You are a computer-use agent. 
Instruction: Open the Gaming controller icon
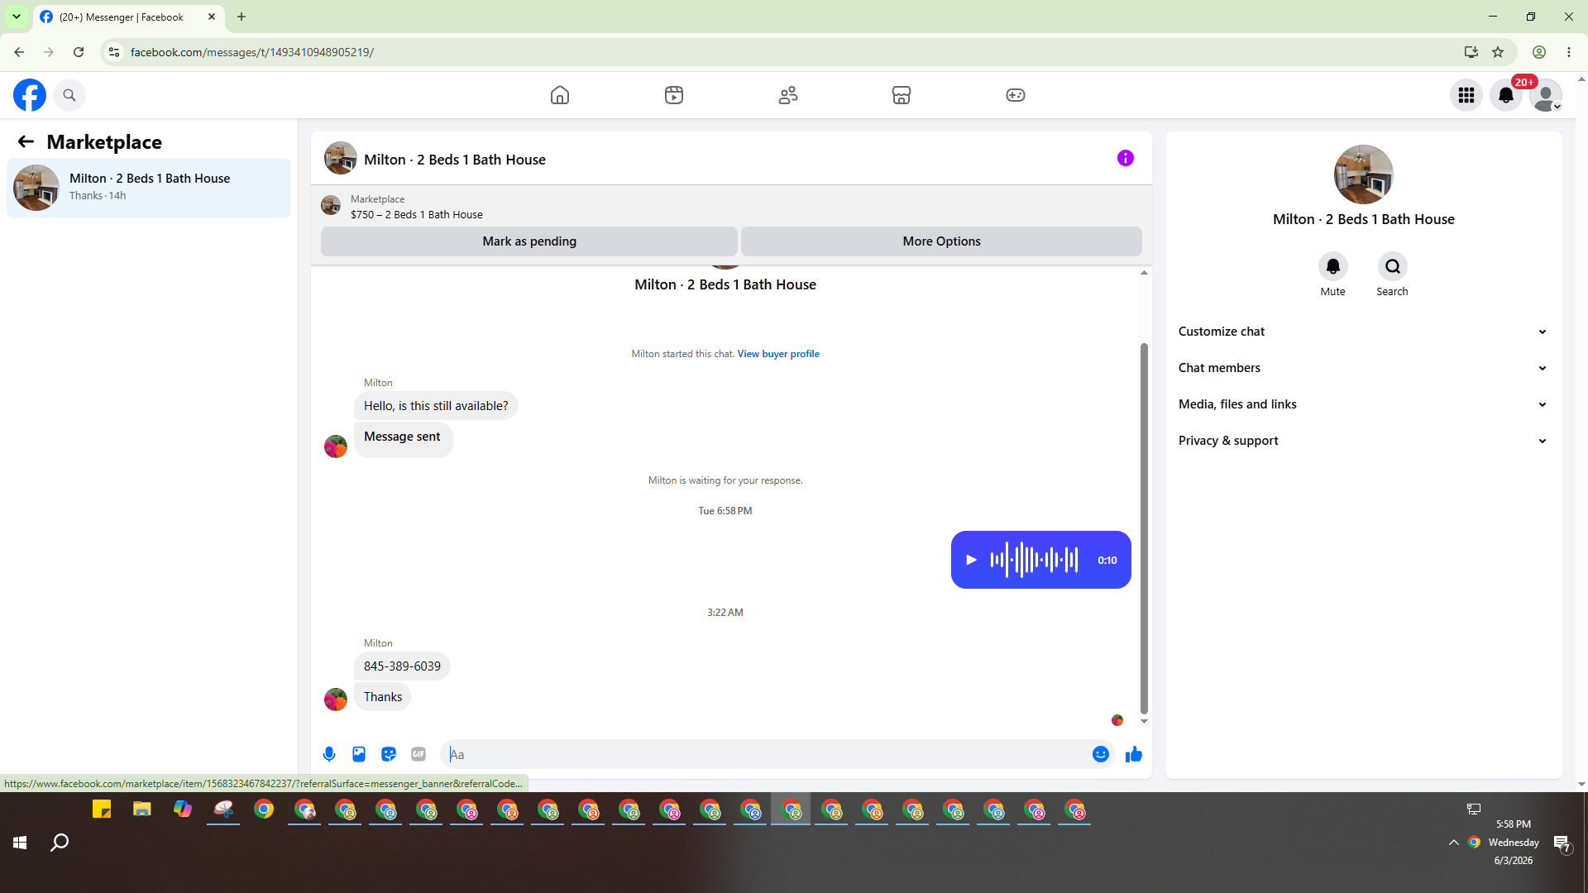(1016, 95)
